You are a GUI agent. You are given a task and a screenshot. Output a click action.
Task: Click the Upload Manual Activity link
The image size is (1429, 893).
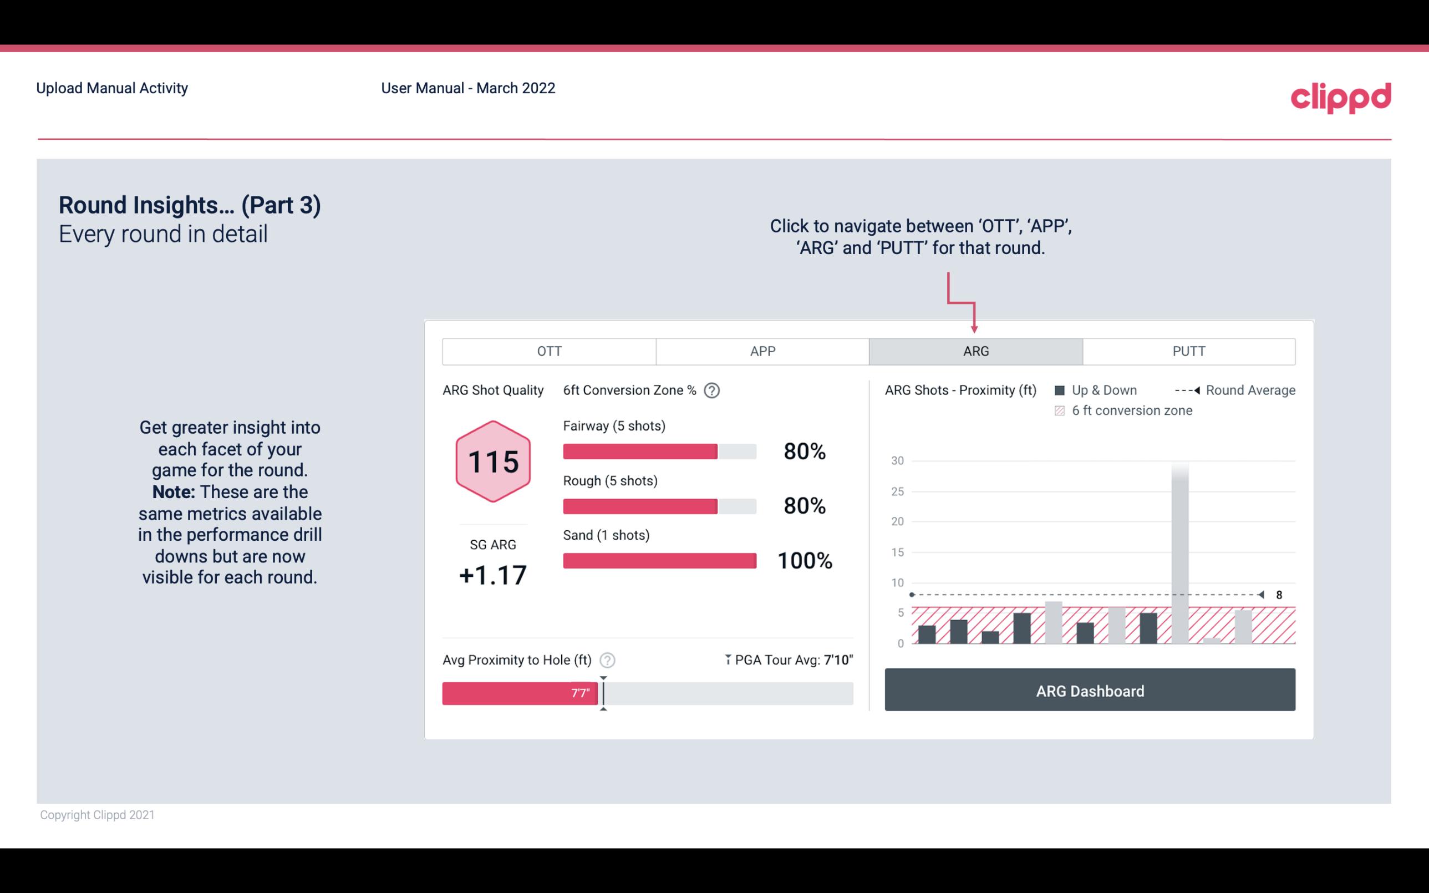coord(111,88)
